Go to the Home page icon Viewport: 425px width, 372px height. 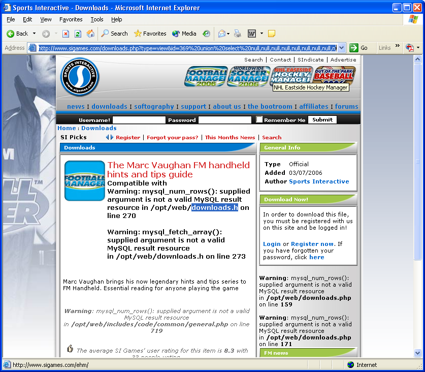(x=90, y=34)
